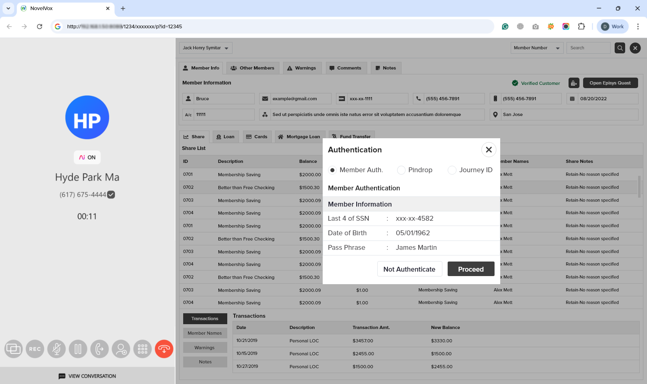The height and width of the screenshot is (384, 647).
Task: End the active call
Action: point(164,349)
